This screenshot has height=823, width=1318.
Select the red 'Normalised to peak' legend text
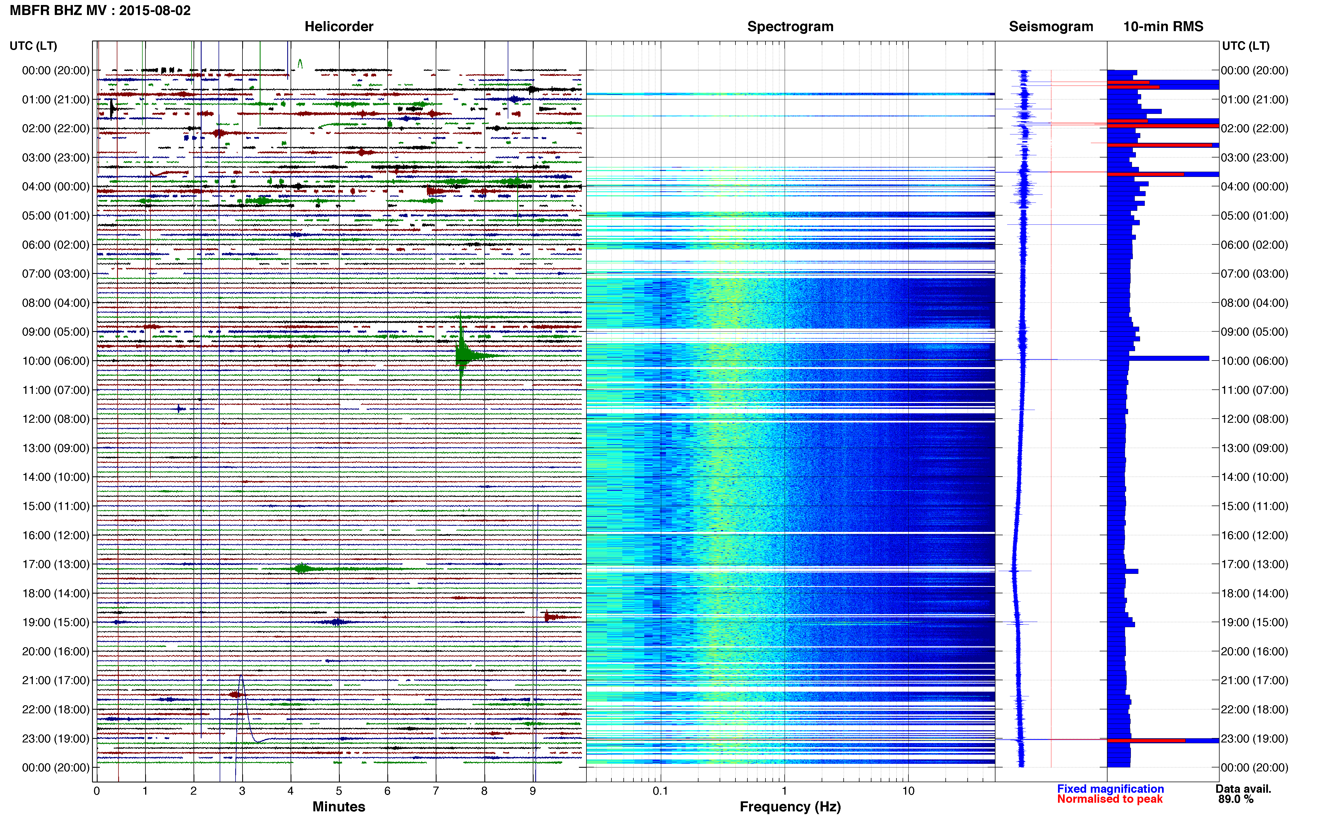pos(1109,799)
